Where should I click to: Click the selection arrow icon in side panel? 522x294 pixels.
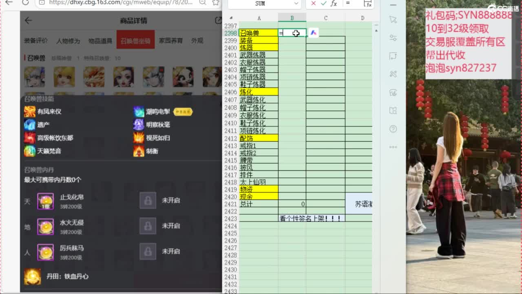coord(393,20)
